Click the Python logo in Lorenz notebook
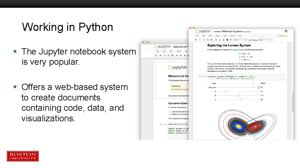Viewport: 300px width, 168px height. click(286, 31)
